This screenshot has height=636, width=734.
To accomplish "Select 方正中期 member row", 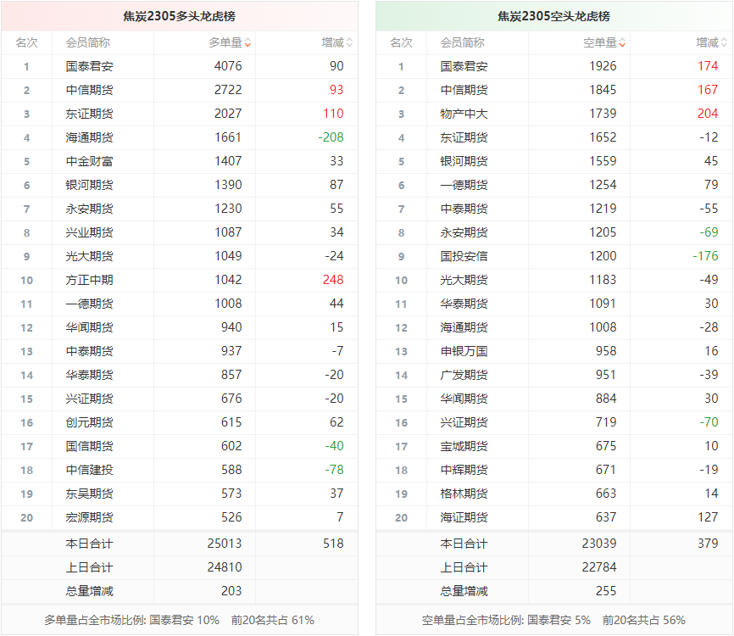I will (x=89, y=280).
